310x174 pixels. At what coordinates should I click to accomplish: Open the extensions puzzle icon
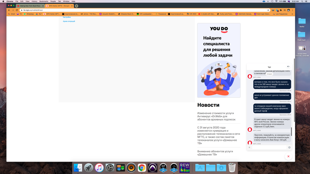(281, 10)
